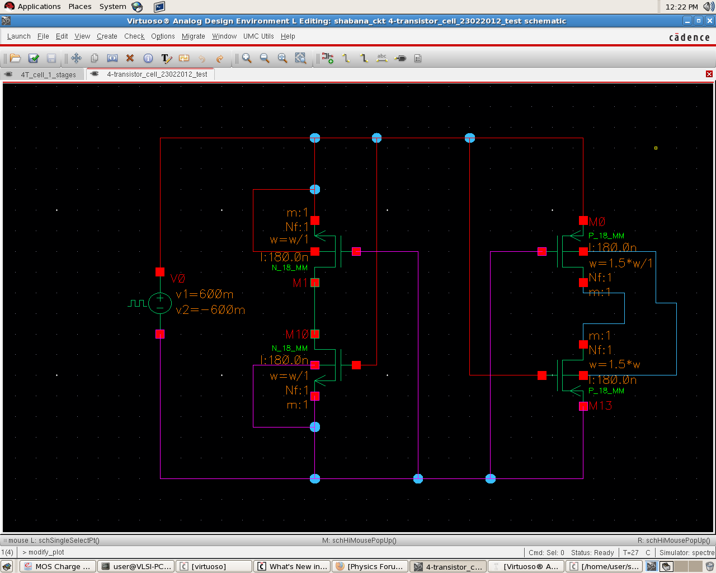
Task: Select the wide wire tool icon
Action: pos(364,58)
